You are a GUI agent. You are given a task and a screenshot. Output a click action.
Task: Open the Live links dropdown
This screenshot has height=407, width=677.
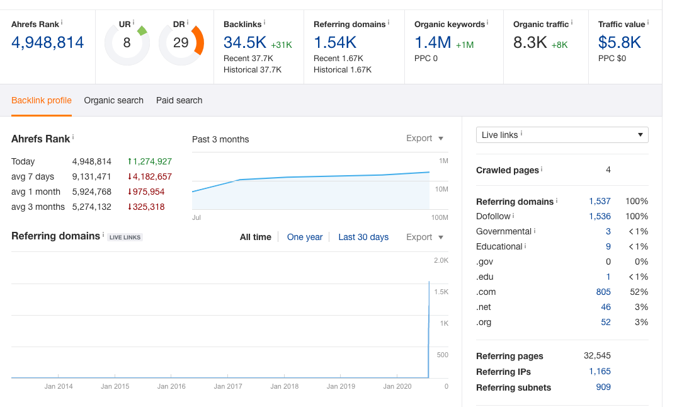562,135
